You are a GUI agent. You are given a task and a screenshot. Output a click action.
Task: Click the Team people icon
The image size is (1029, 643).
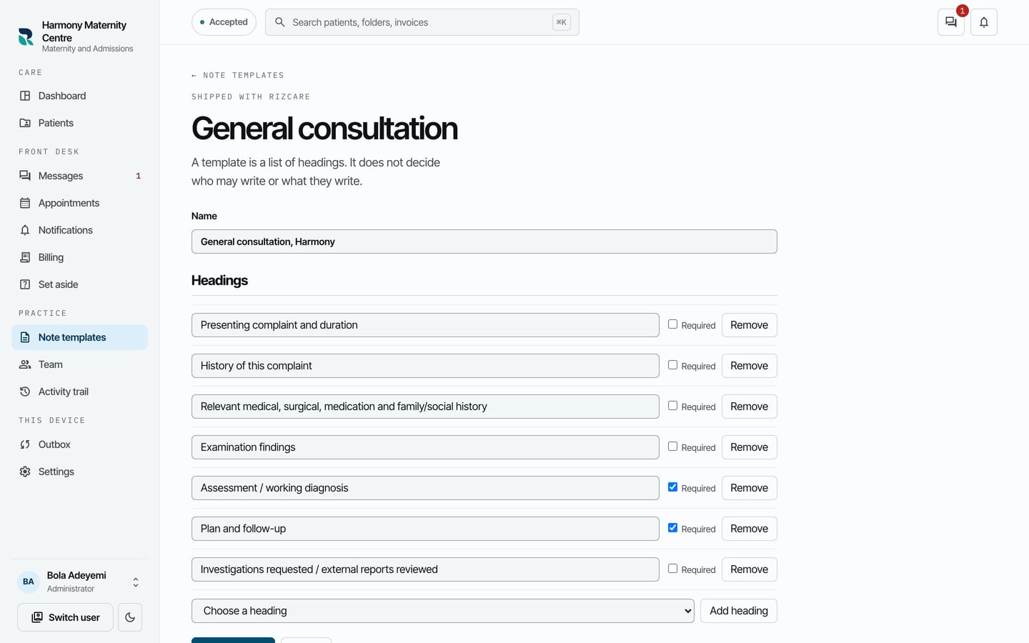[x=25, y=364]
